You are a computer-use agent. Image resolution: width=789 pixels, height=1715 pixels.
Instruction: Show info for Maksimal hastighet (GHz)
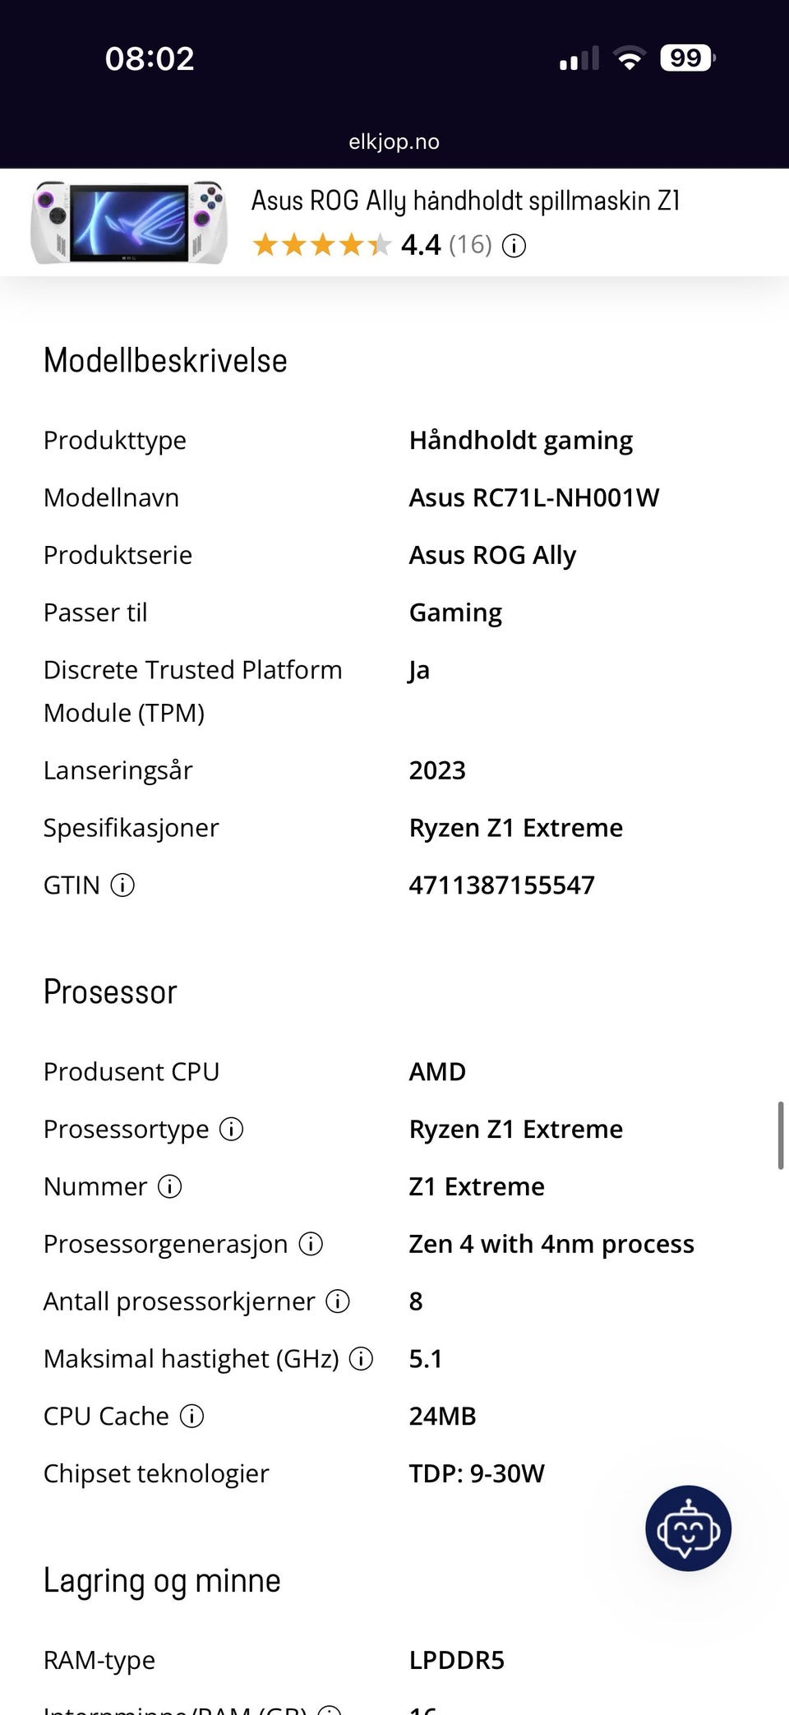361,1359
